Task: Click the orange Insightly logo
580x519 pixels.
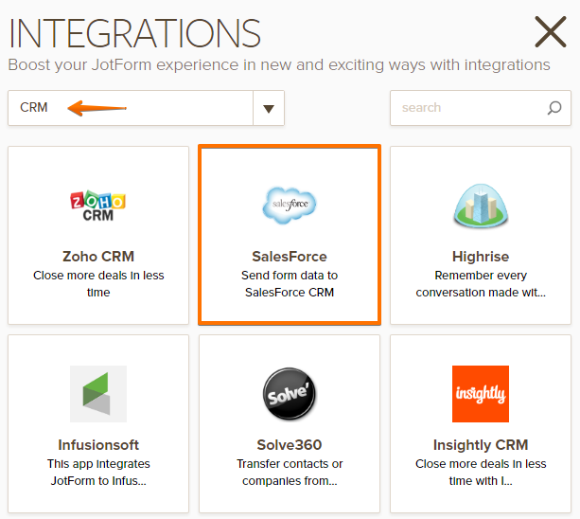Action: (481, 394)
